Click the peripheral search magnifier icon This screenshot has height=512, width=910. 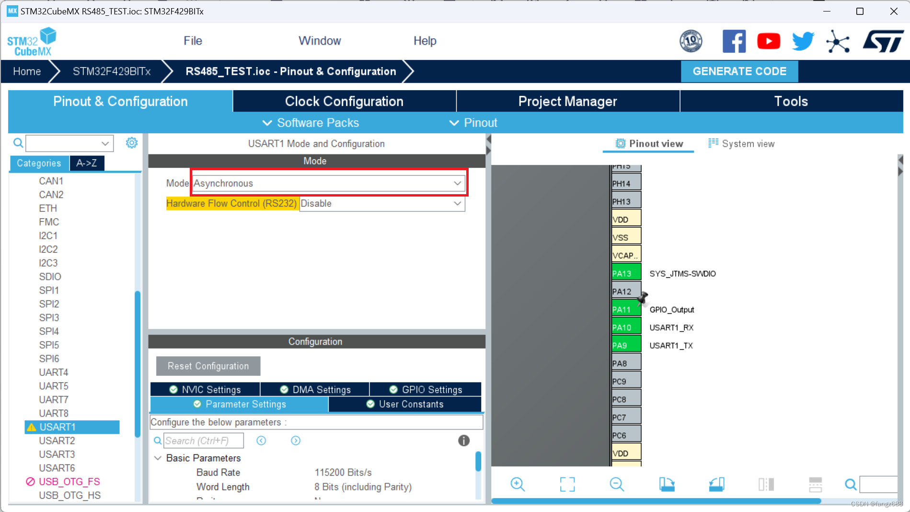tap(18, 143)
